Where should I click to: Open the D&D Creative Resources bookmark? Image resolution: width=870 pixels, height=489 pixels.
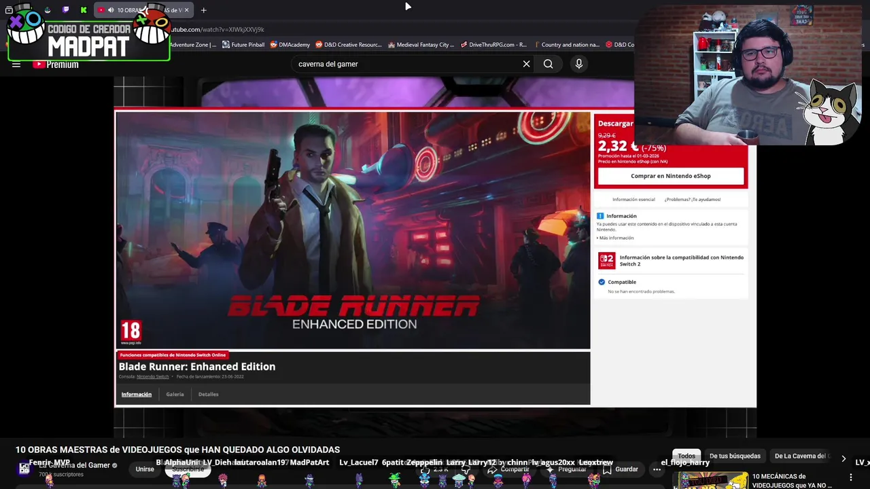349,45
